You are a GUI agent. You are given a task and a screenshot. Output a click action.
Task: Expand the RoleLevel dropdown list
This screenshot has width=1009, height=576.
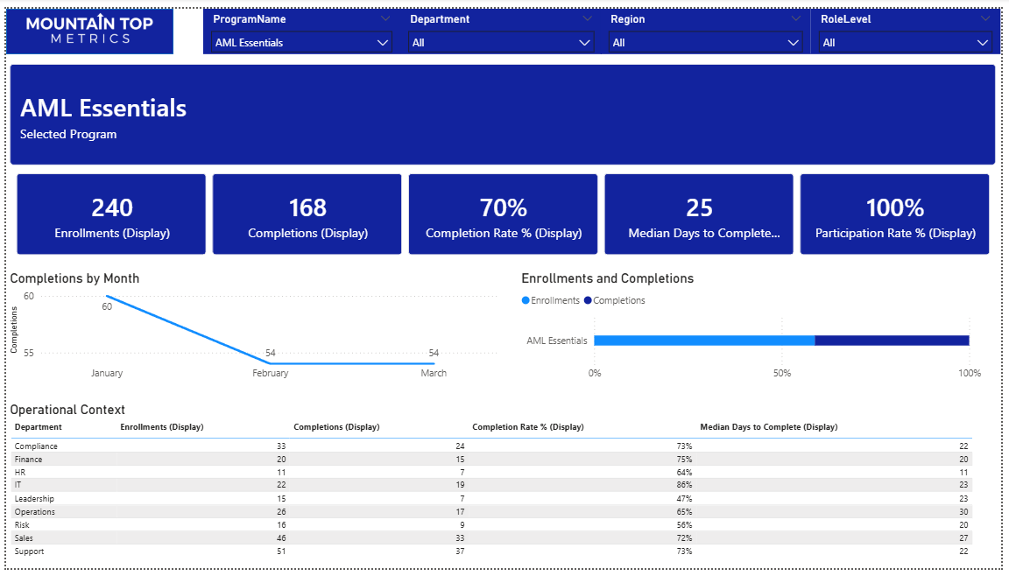coord(906,43)
